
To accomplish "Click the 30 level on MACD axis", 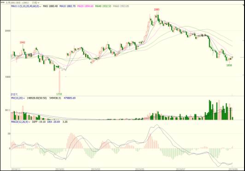I will pos(9,134).
